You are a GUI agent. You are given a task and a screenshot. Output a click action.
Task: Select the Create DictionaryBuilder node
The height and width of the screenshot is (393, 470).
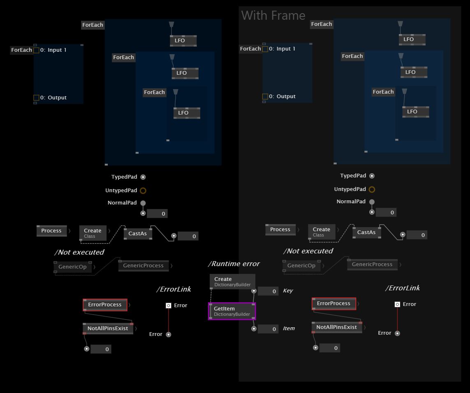[232, 281]
